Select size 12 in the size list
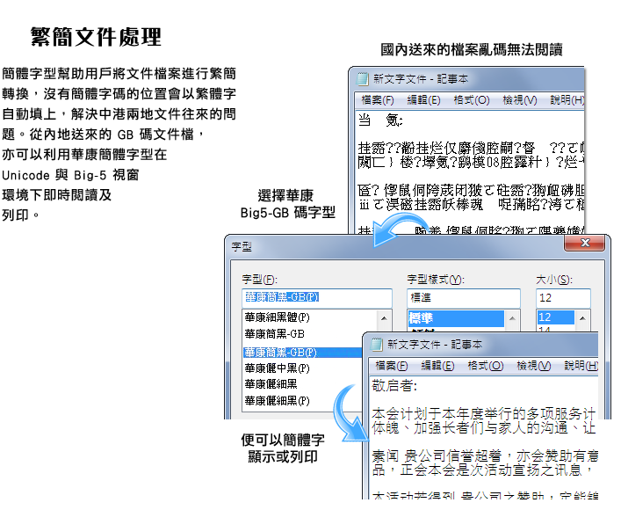The width and height of the screenshot is (621, 510). tap(556, 317)
